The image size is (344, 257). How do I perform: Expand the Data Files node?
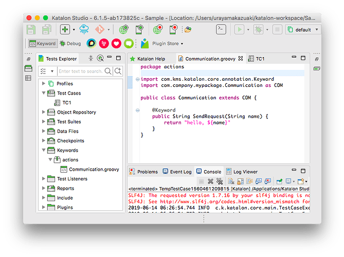(43, 131)
